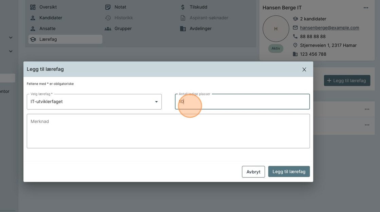Open first lærefag row options menu
The height and width of the screenshot is (212, 380).
pyautogui.click(x=367, y=109)
